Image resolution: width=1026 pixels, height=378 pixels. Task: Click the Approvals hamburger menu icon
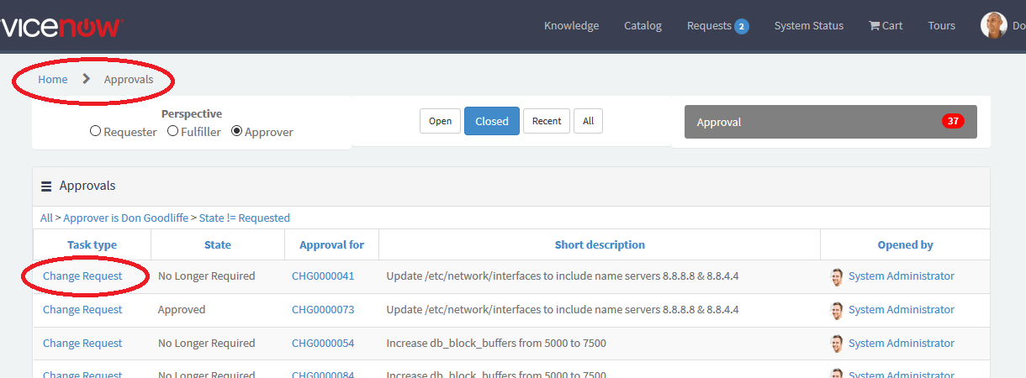pyautogui.click(x=46, y=186)
